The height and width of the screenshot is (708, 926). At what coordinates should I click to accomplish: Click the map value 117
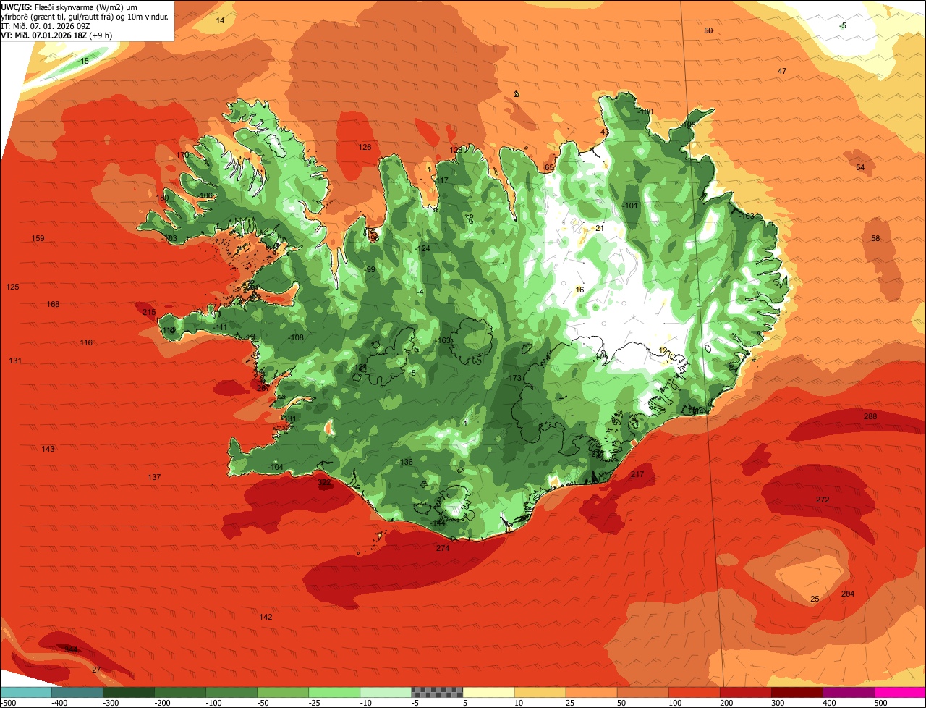442,181
